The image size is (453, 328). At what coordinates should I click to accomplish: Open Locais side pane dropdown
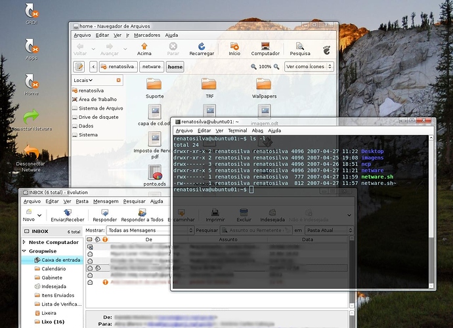(x=83, y=80)
